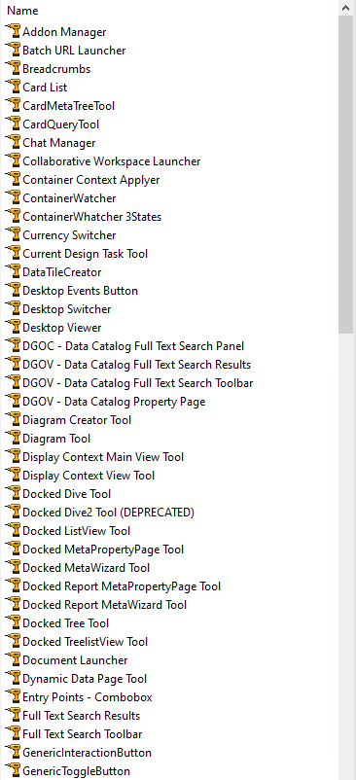Sort list by the Name column header
This screenshot has height=780, width=356.
22,10
